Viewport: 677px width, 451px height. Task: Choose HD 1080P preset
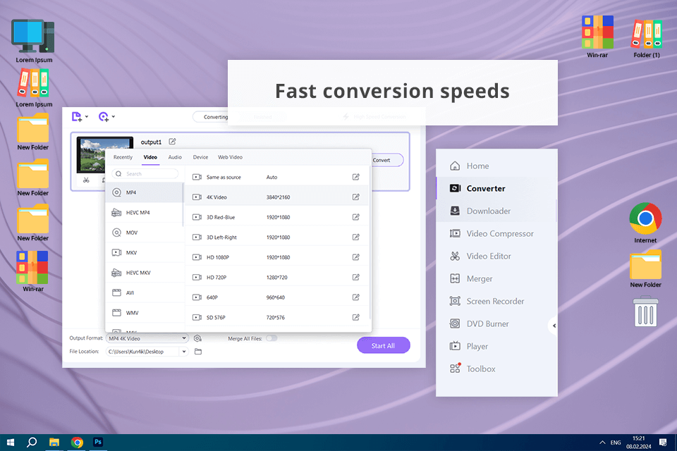(277, 257)
